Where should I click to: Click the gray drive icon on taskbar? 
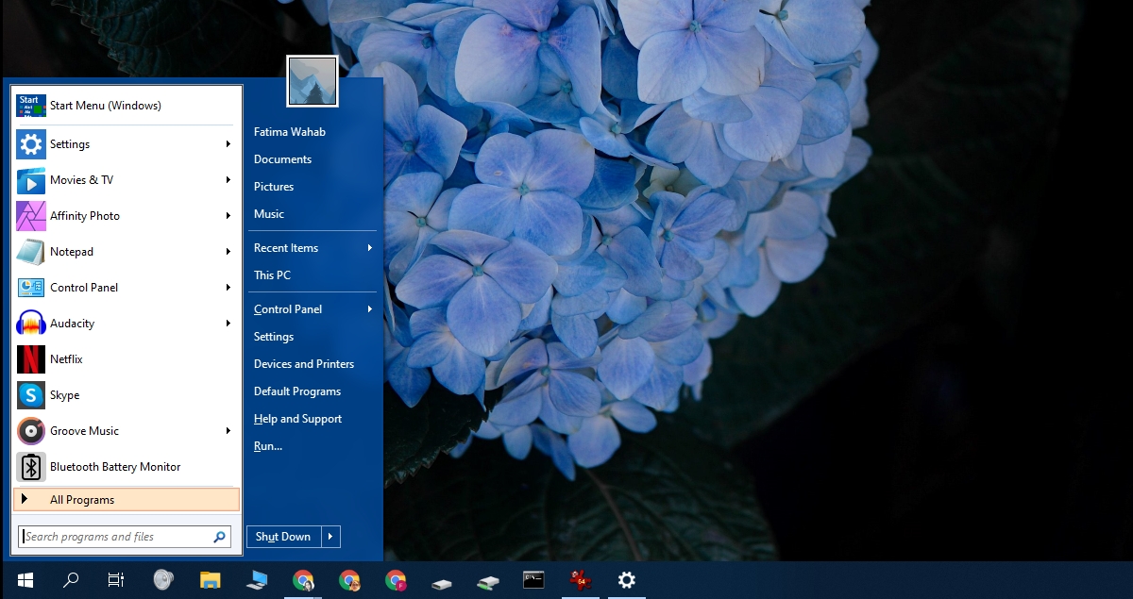(x=442, y=582)
